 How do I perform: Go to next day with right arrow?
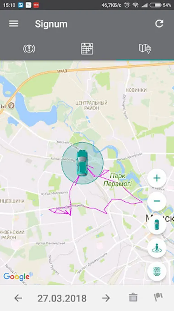(x=106, y=298)
